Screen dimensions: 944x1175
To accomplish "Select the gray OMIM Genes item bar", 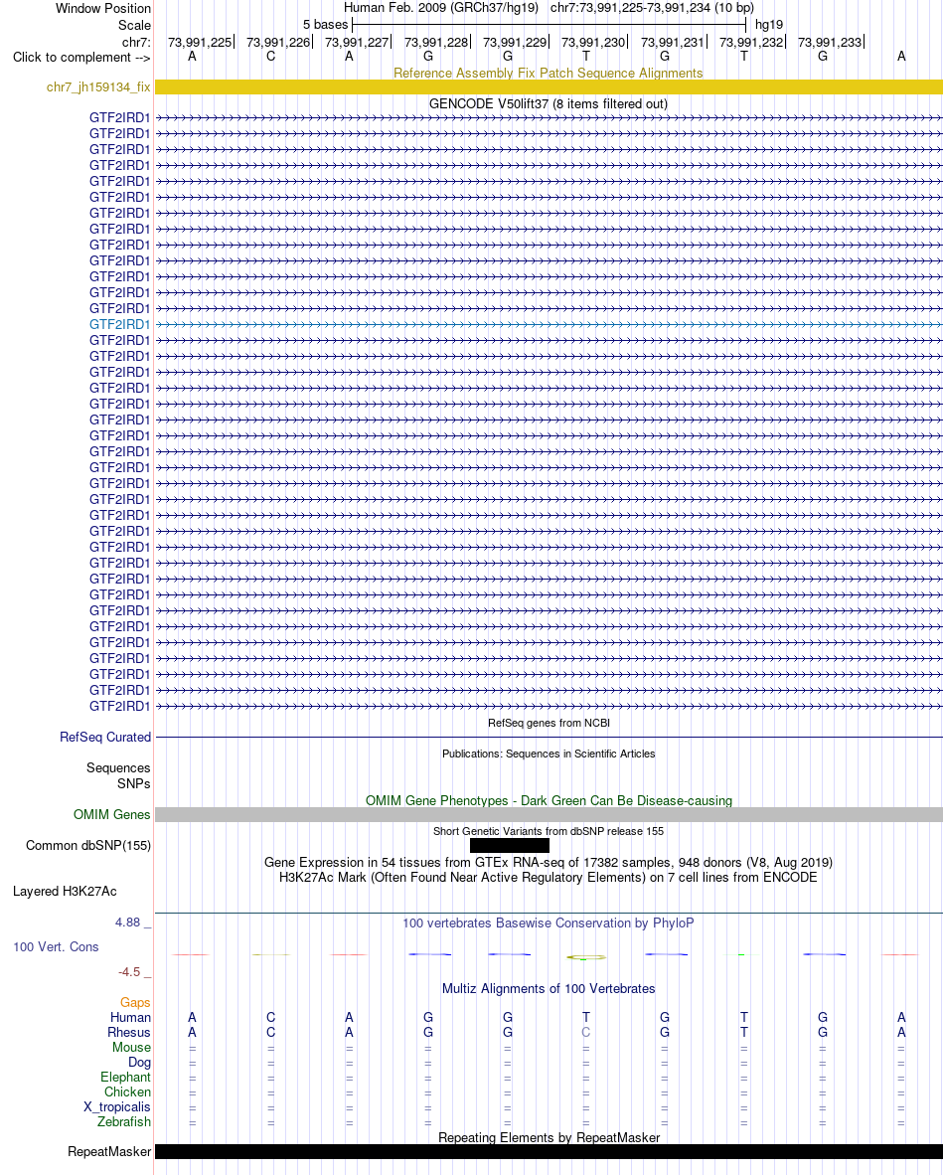I will [x=549, y=814].
